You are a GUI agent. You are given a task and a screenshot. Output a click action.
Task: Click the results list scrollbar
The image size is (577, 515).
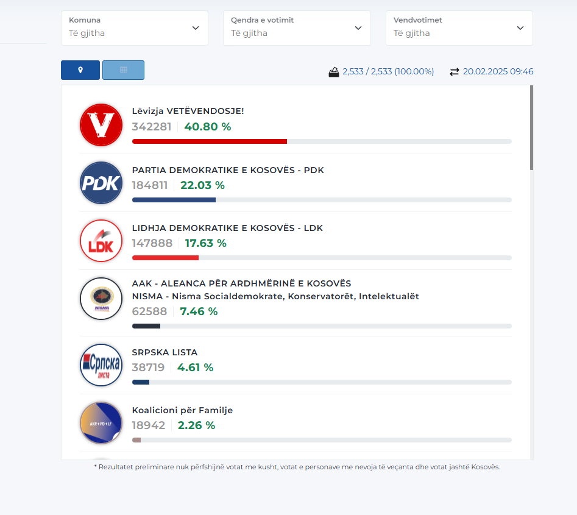[531, 128]
